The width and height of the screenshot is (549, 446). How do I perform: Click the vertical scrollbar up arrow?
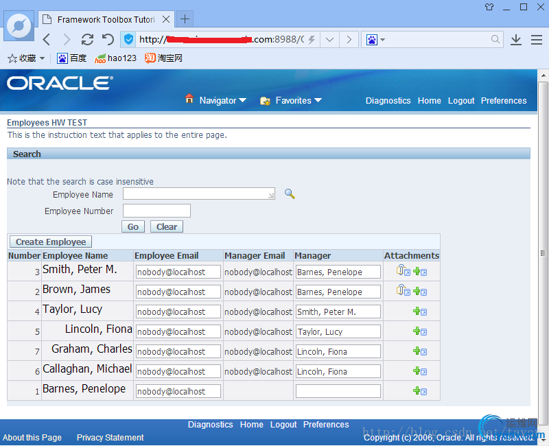point(543,75)
